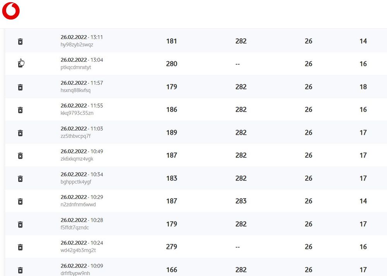Select the 26.02.2022 - 11:57 timestamp
The height and width of the screenshot is (276, 387).
point(82,83)
